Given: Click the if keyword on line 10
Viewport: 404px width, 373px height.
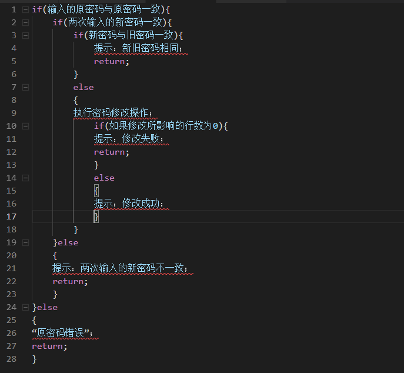Looking at the screenshot, I should 99,126.
